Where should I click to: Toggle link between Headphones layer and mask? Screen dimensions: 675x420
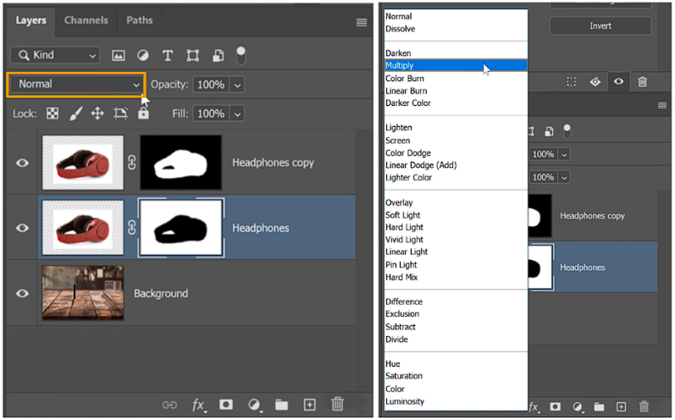point(132,228)
